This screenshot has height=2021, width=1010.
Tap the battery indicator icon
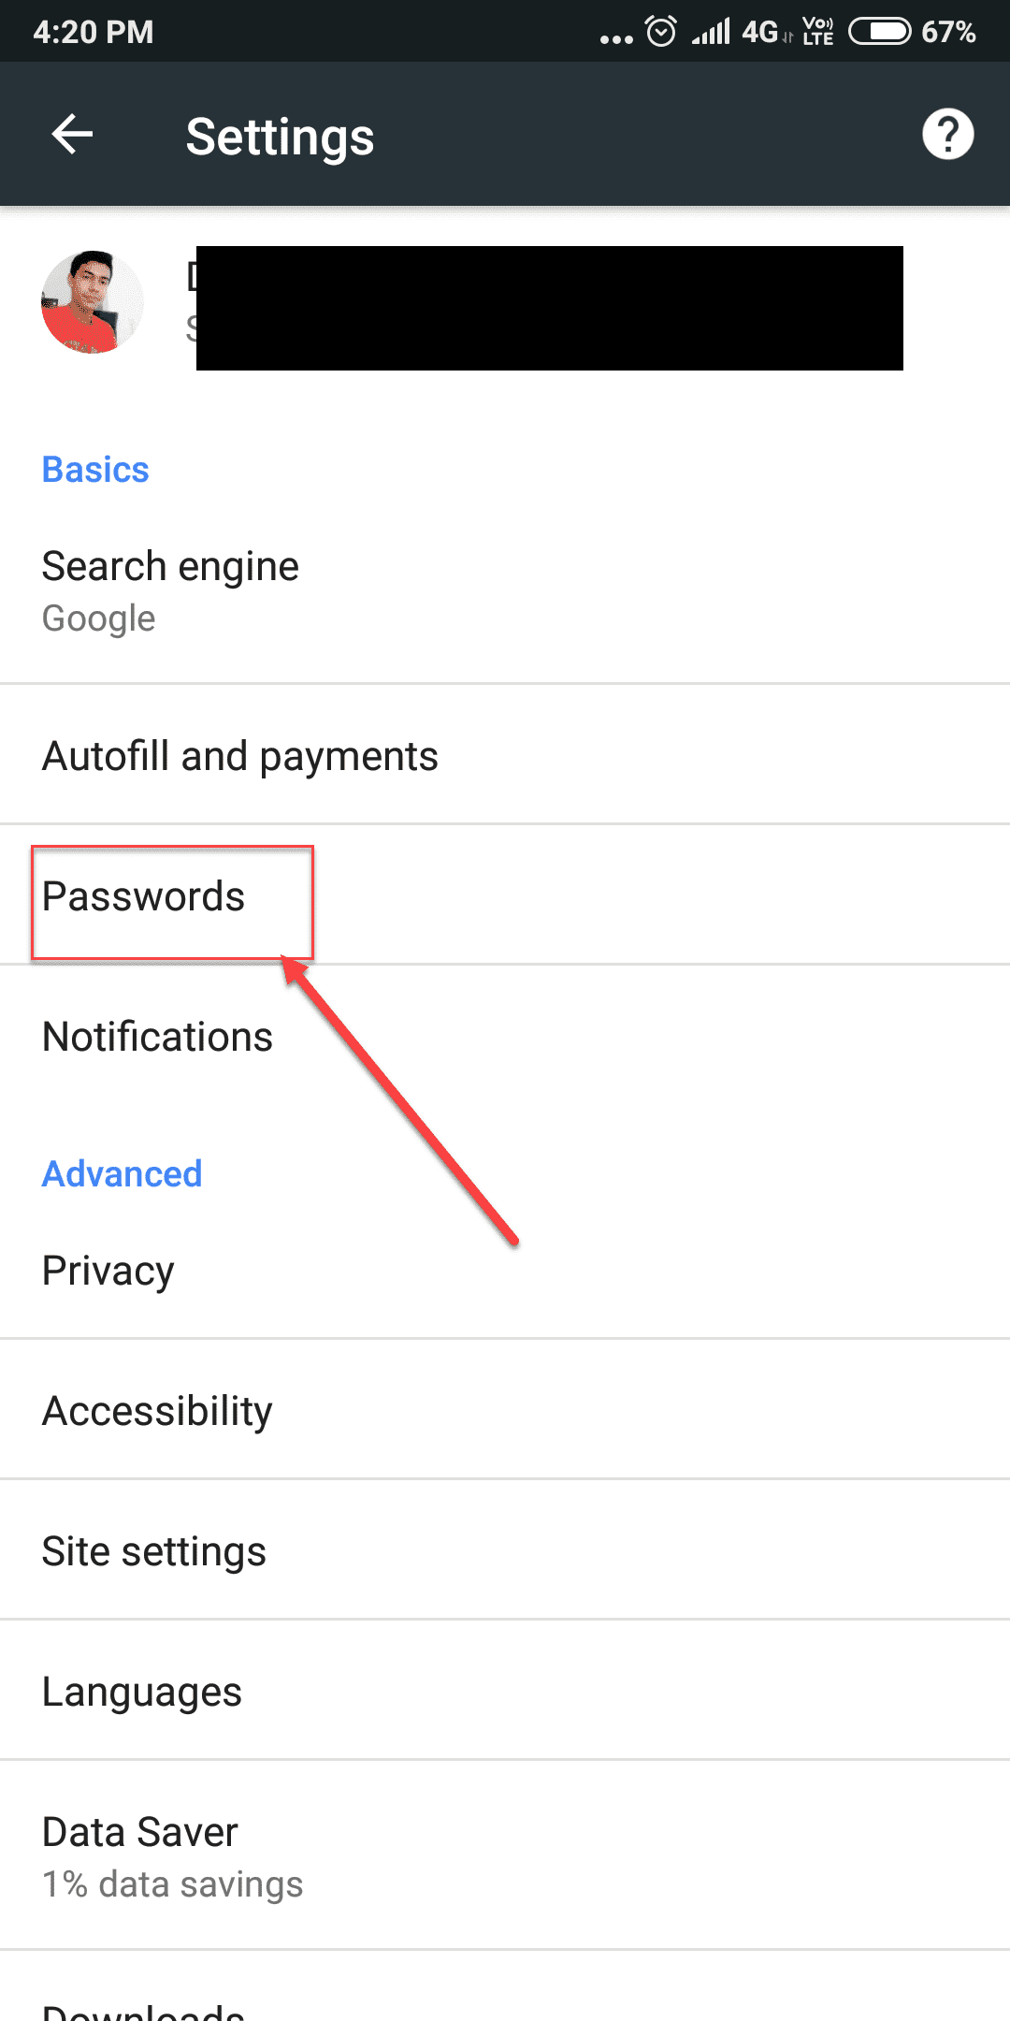(x=879, y=32)
